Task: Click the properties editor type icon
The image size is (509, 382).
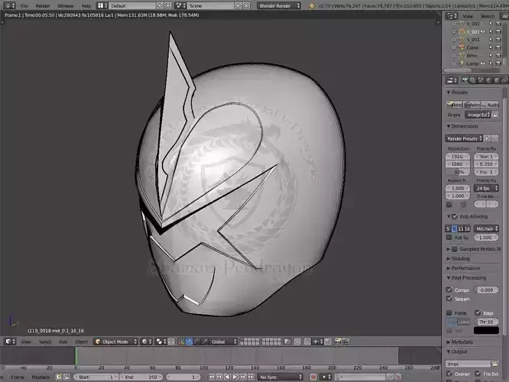Action: (451, 80)
